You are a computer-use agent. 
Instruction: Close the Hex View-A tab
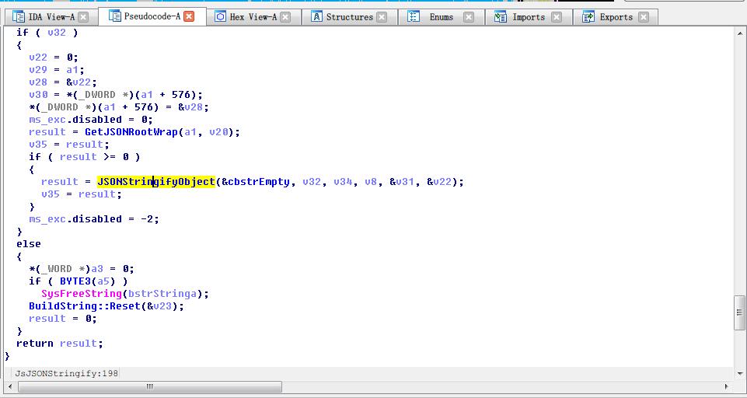[285, 16]
